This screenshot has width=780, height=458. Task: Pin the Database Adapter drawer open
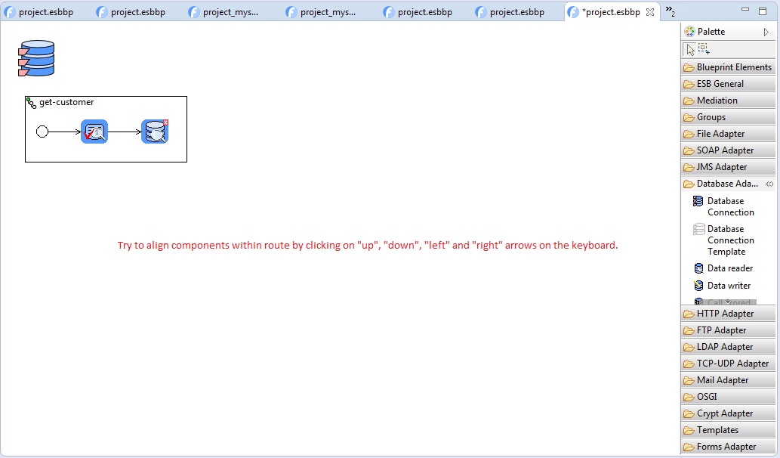click(769, 184)
